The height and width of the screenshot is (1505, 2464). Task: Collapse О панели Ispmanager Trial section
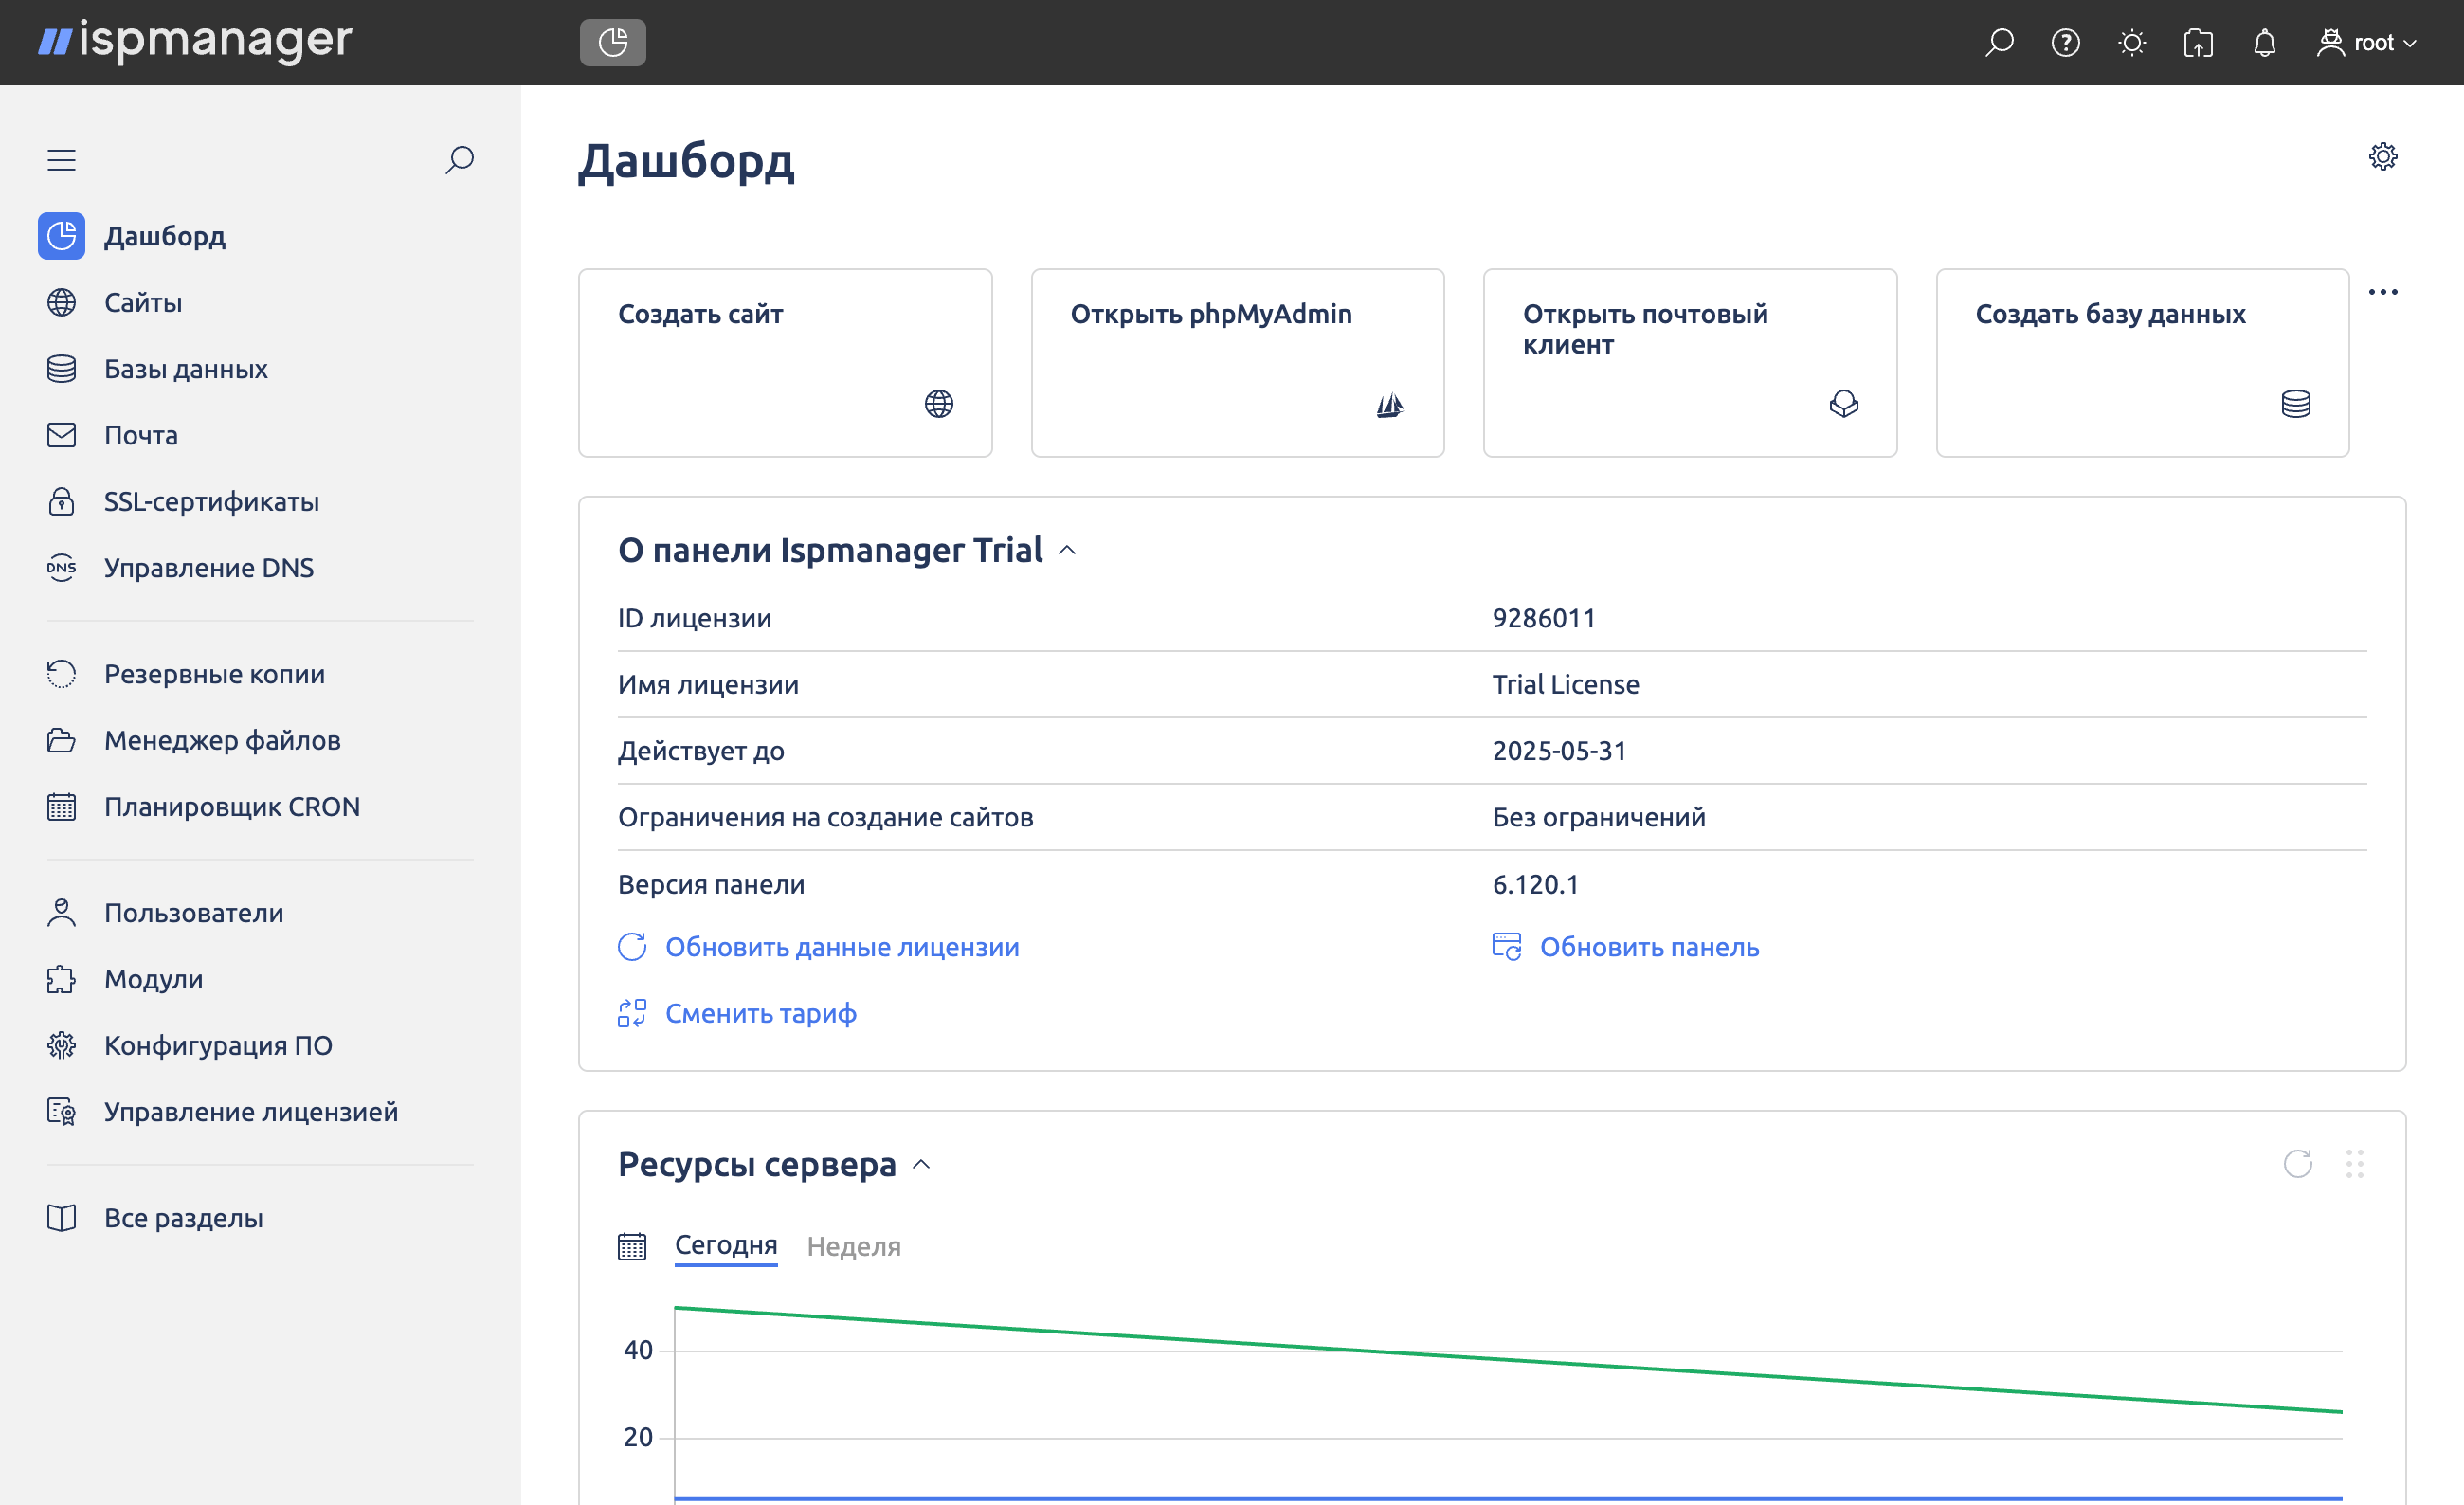click(x=1067, y=551)
